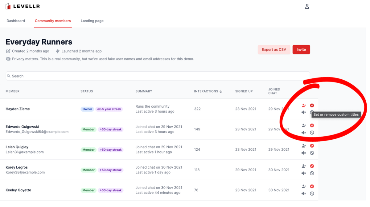Click the edit icon beside Created 2 months ago
370x207 pixels.
tap(8, 51)
